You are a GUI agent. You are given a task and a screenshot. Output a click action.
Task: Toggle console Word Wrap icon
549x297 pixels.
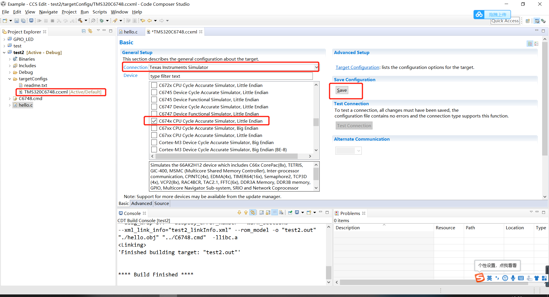(274, 212)
